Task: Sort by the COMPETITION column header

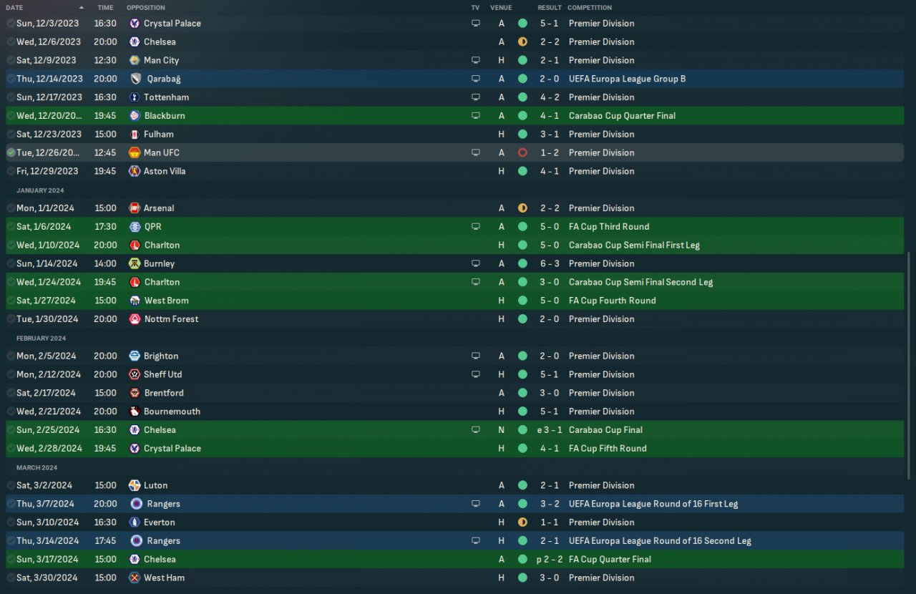Action: 590,7
